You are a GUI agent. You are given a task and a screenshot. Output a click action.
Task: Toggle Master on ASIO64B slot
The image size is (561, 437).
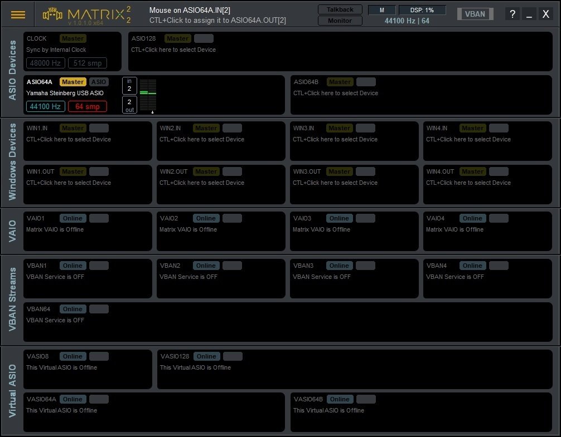pyautogui.click(x=340, y=82)
